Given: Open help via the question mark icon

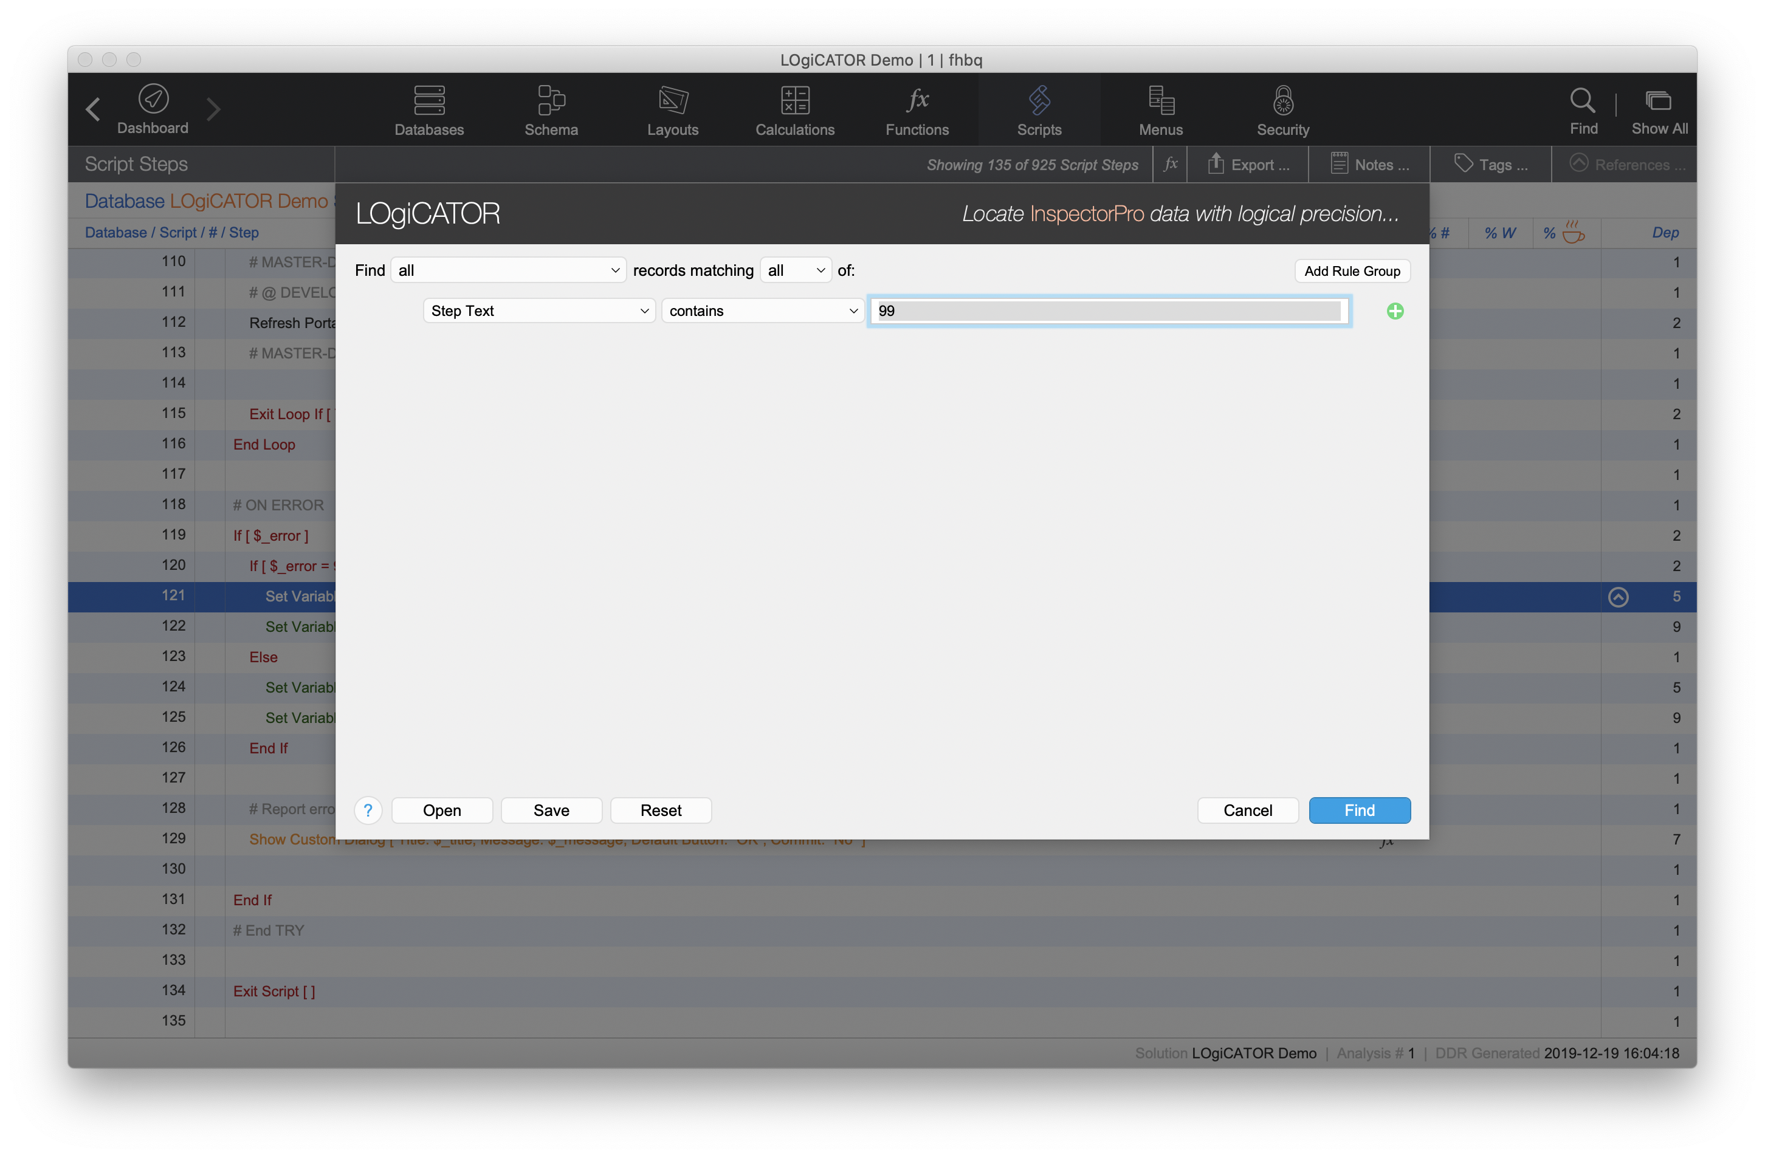Looking at the screenshot, I should pyautogui.click(x=368, y=810).
